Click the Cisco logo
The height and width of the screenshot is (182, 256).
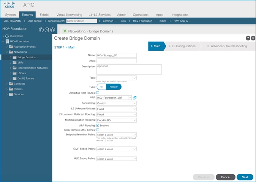[x=9, y=5]
